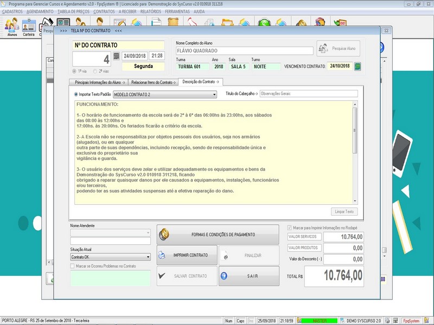
Task: Click the contract text scroll down arrow
Action: (355, 201)
